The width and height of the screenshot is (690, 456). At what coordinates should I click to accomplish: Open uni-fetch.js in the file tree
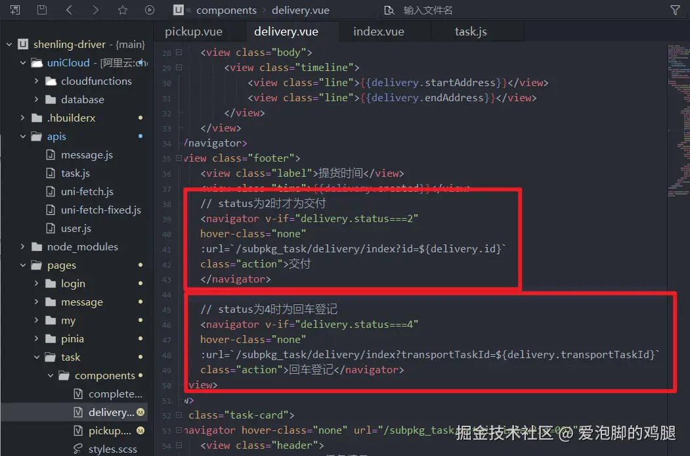[x=87, y=192]
